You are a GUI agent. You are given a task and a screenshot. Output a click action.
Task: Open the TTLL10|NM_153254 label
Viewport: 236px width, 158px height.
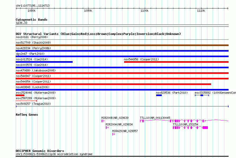click(185, 124)
